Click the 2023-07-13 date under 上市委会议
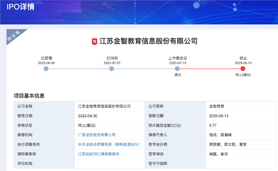The width and height of the screenshot is (278, 171). (x=178, y=63)
